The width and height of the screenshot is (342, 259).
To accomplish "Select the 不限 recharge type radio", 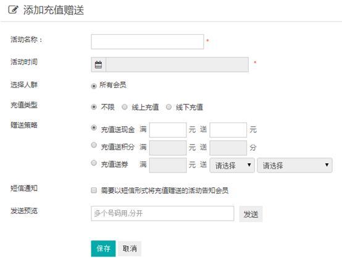I will click(94, 107).
